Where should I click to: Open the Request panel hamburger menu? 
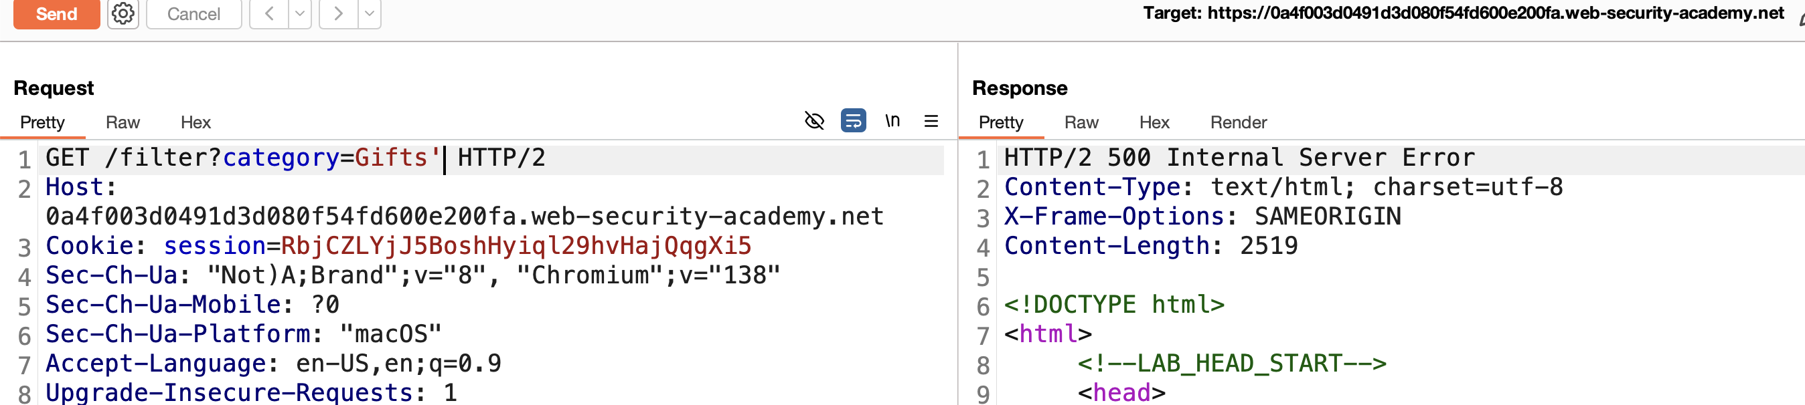[931, 121]
